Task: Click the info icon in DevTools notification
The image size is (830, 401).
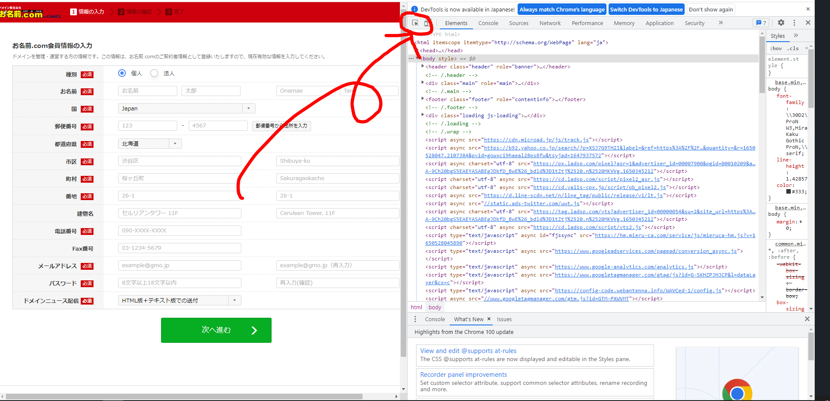Action: coord(414,9)
